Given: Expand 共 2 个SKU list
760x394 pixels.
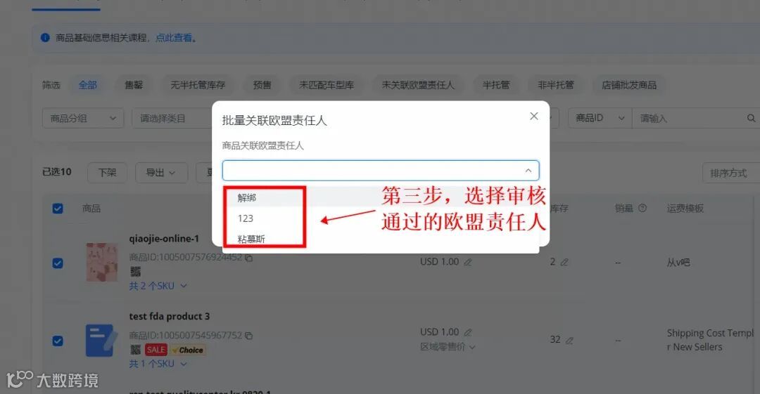Looking at the screenshot, I should coord(158,286).
